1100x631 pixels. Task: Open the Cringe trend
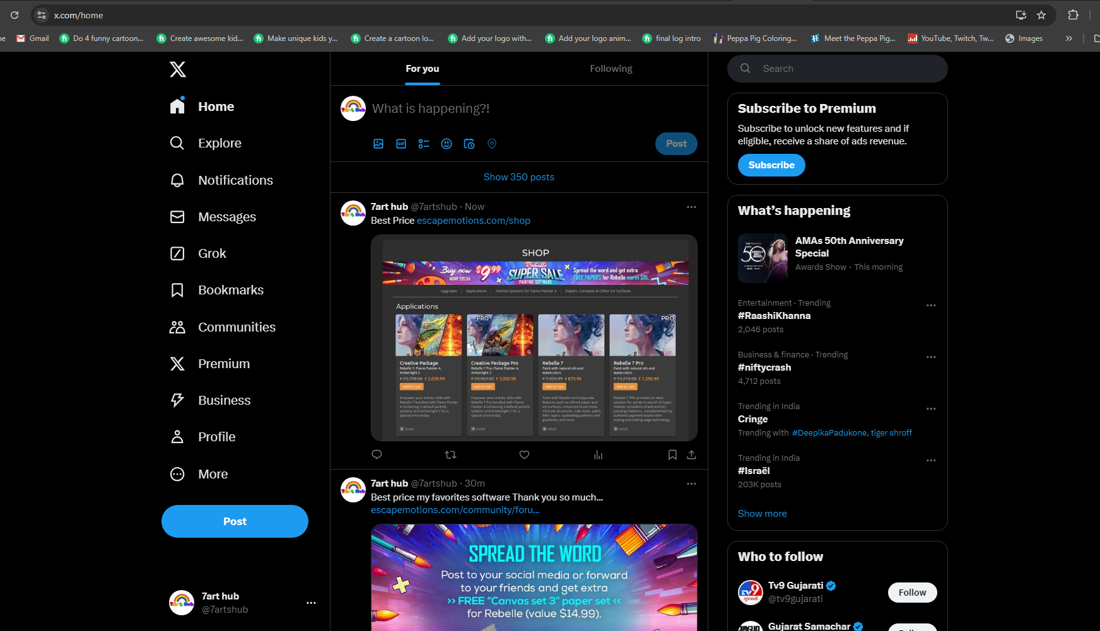point(753,419)
